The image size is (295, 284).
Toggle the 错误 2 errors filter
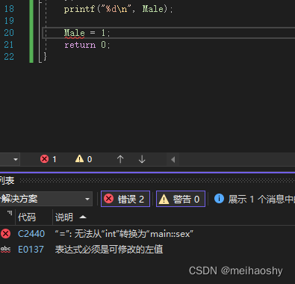pyautogui.click(x=125, y=199)
